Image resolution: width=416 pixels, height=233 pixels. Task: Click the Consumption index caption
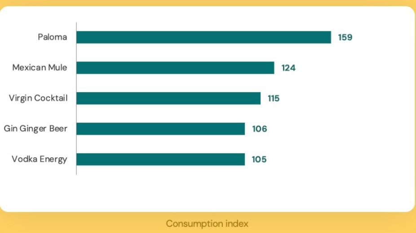point(207,224)
